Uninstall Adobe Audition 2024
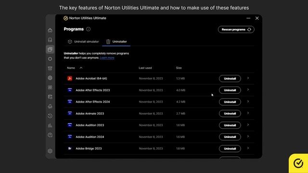 tap(230, 137)
